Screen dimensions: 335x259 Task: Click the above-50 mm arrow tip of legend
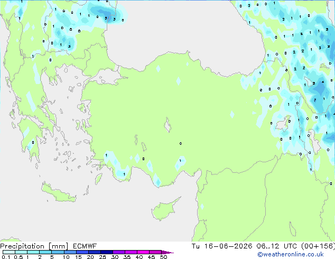coord(168,252)
